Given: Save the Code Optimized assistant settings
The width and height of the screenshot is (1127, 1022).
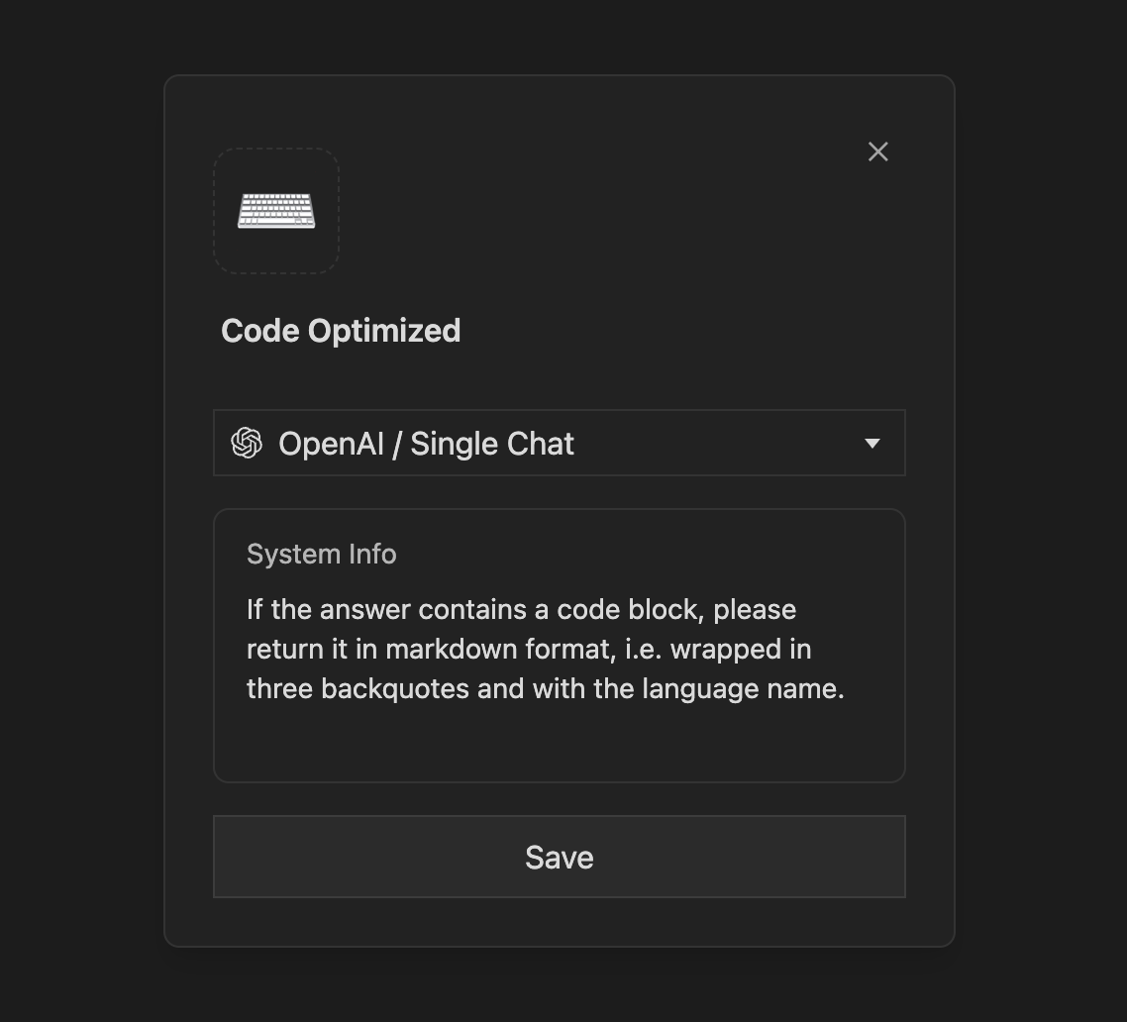Looking at the screenshot, I should (x=559, y=857).
